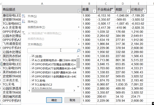Uncheck the TCL彩电55C2 filter item

pyautogui.click(x=33, y=84)
